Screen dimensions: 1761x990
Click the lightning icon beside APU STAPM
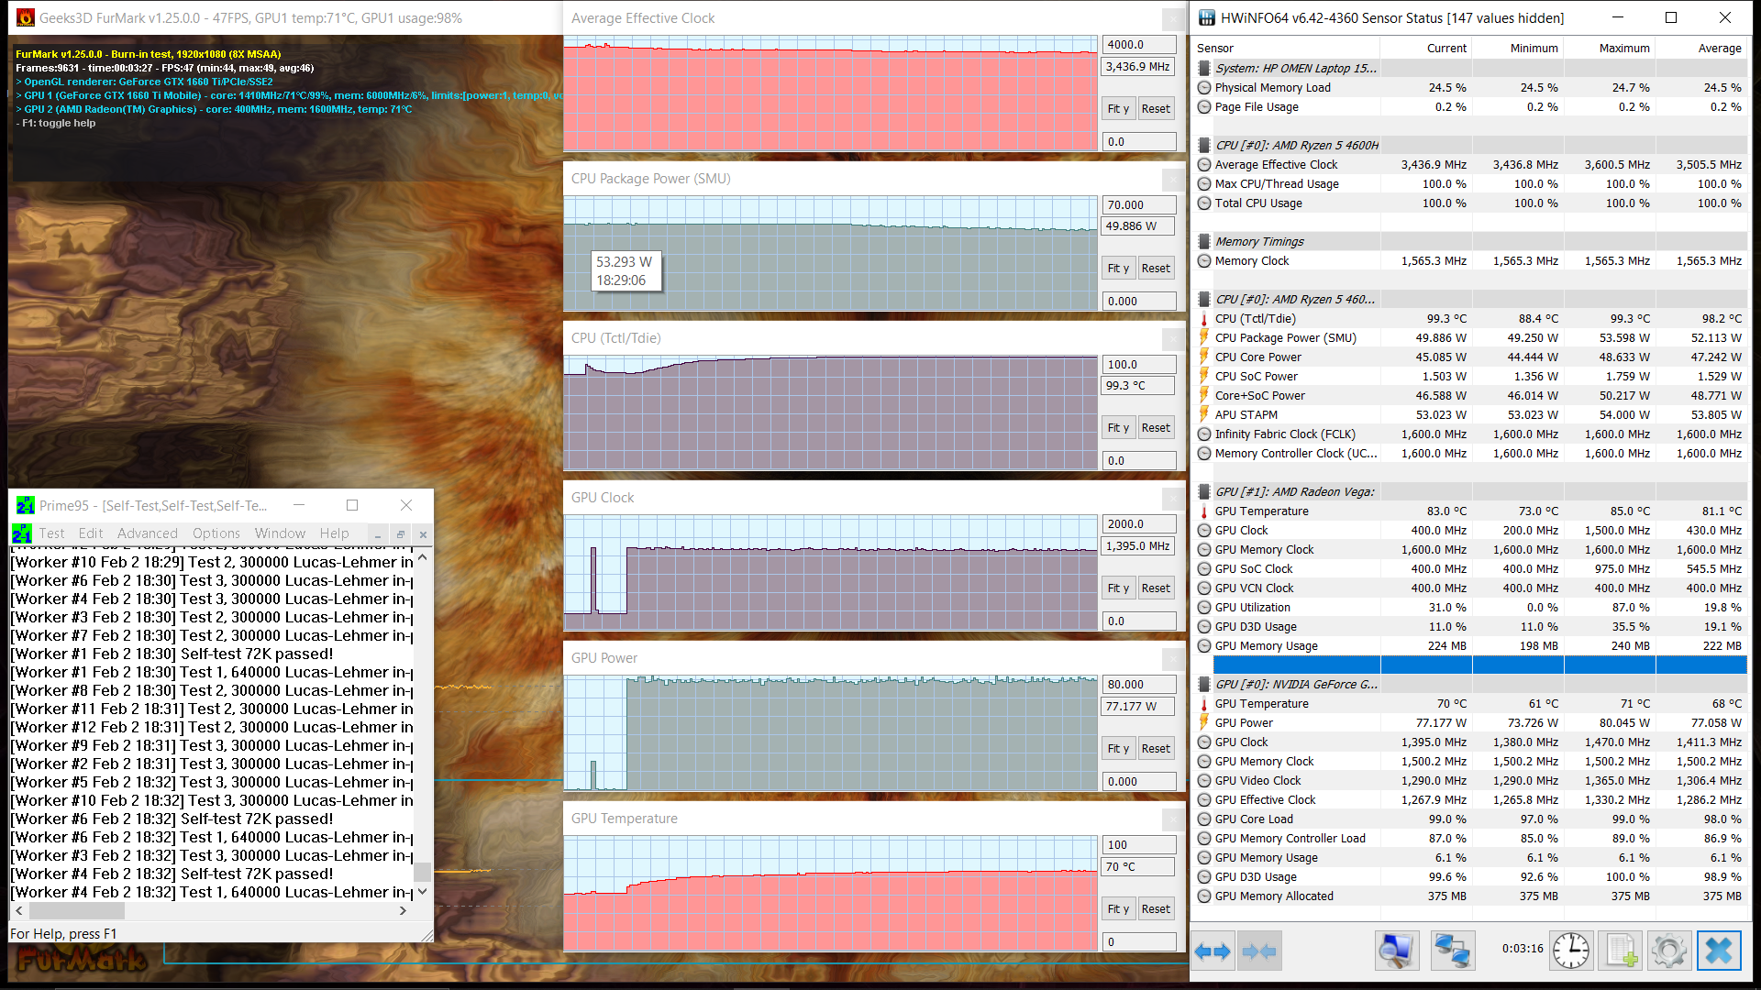1204,415
